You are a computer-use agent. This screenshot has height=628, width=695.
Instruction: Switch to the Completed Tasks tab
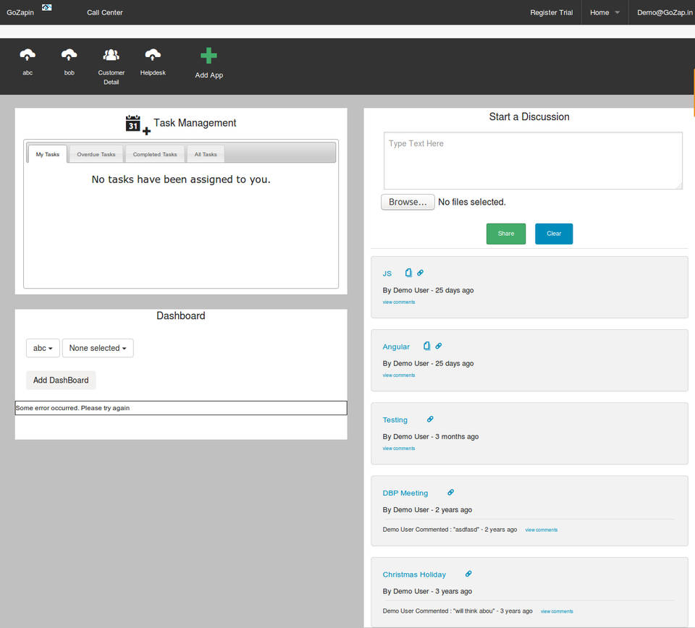[155, 154]
